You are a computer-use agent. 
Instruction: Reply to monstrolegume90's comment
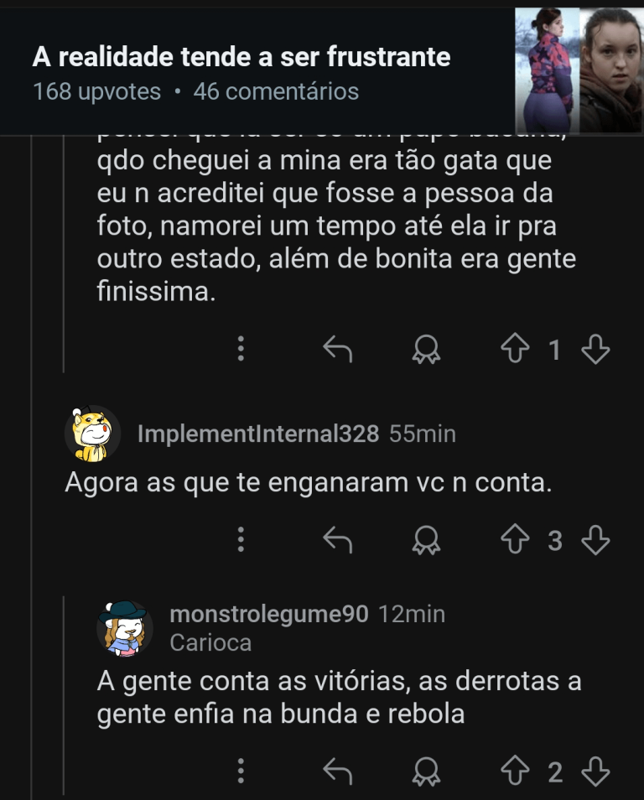point(337,772)
